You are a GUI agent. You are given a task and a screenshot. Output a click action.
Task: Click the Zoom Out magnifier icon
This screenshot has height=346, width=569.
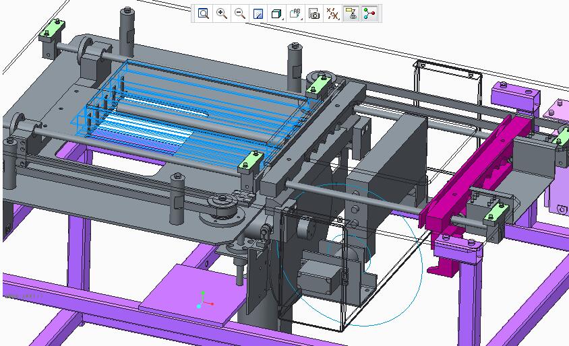239,13
